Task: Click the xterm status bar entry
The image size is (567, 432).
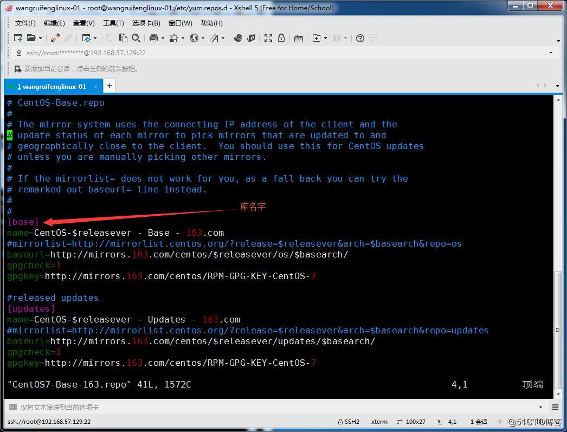Action: (x=379, y=422)
